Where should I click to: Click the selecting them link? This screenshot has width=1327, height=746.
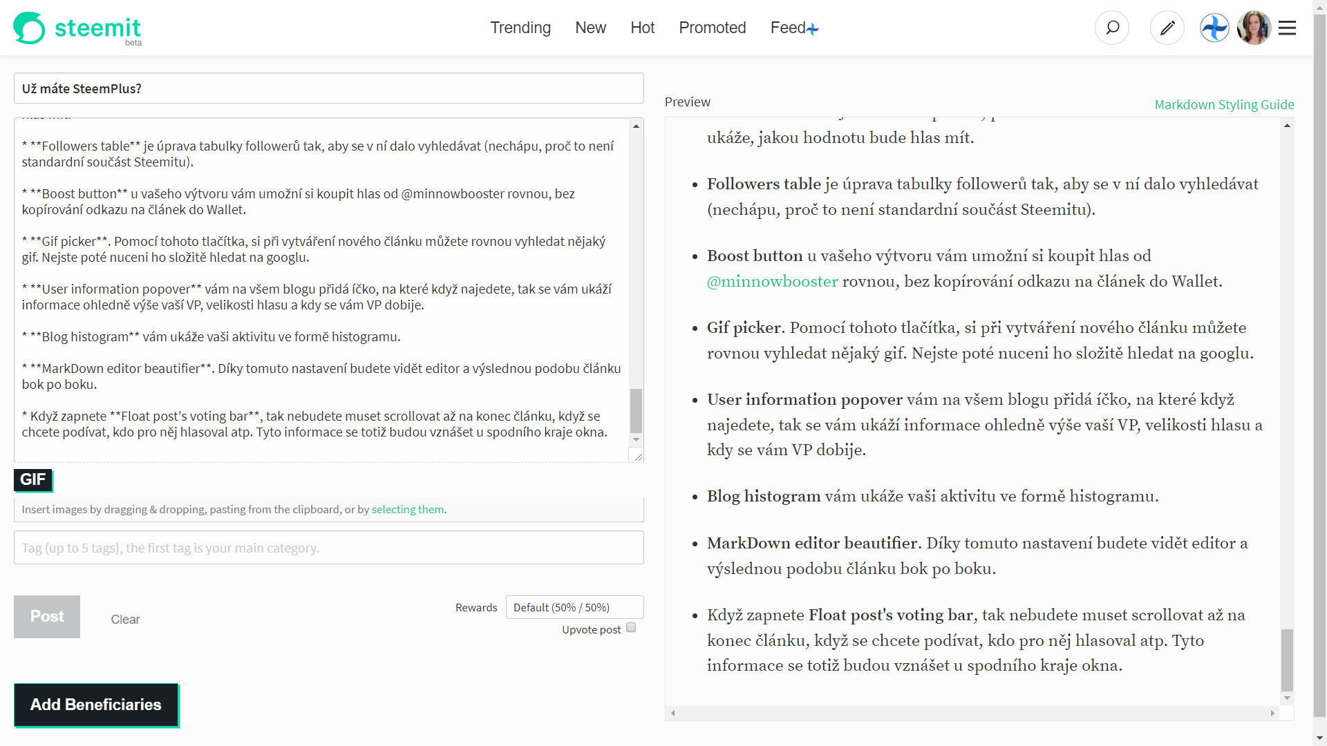coord(408,509)
